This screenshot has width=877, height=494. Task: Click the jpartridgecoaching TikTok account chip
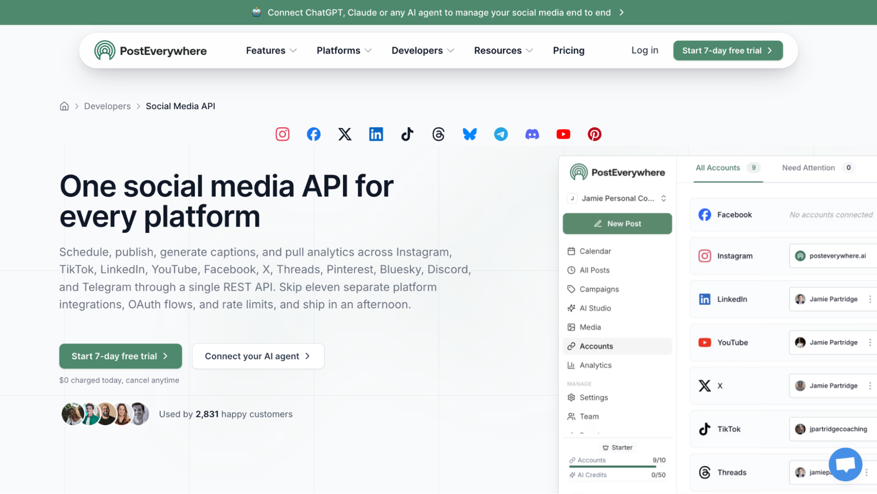point(833,429)
